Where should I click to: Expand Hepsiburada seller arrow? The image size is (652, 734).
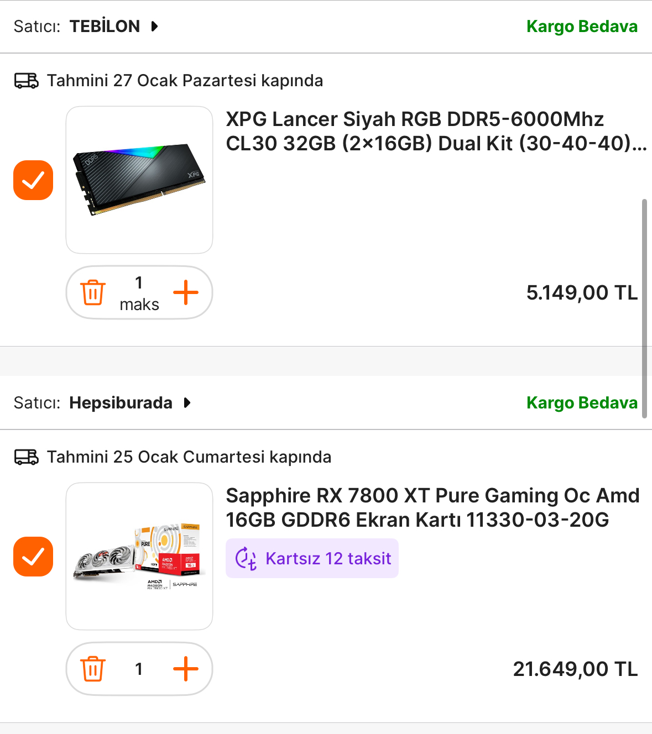point(187,403)
